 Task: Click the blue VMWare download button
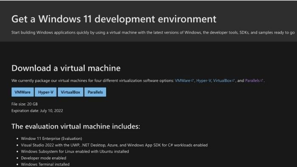(22, 92)
